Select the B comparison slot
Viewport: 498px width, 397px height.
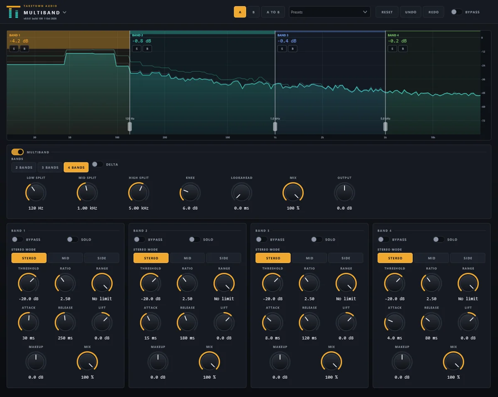click(253, 12)
